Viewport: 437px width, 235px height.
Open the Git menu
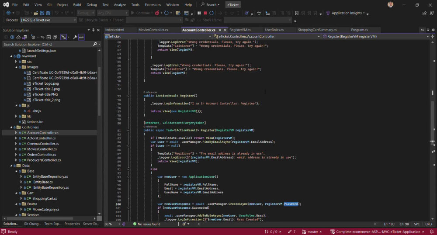coord(49,5)
